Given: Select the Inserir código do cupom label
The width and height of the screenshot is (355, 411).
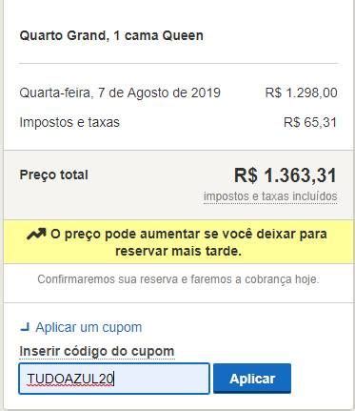Looking at the screenshot, I should click(97, 352).
